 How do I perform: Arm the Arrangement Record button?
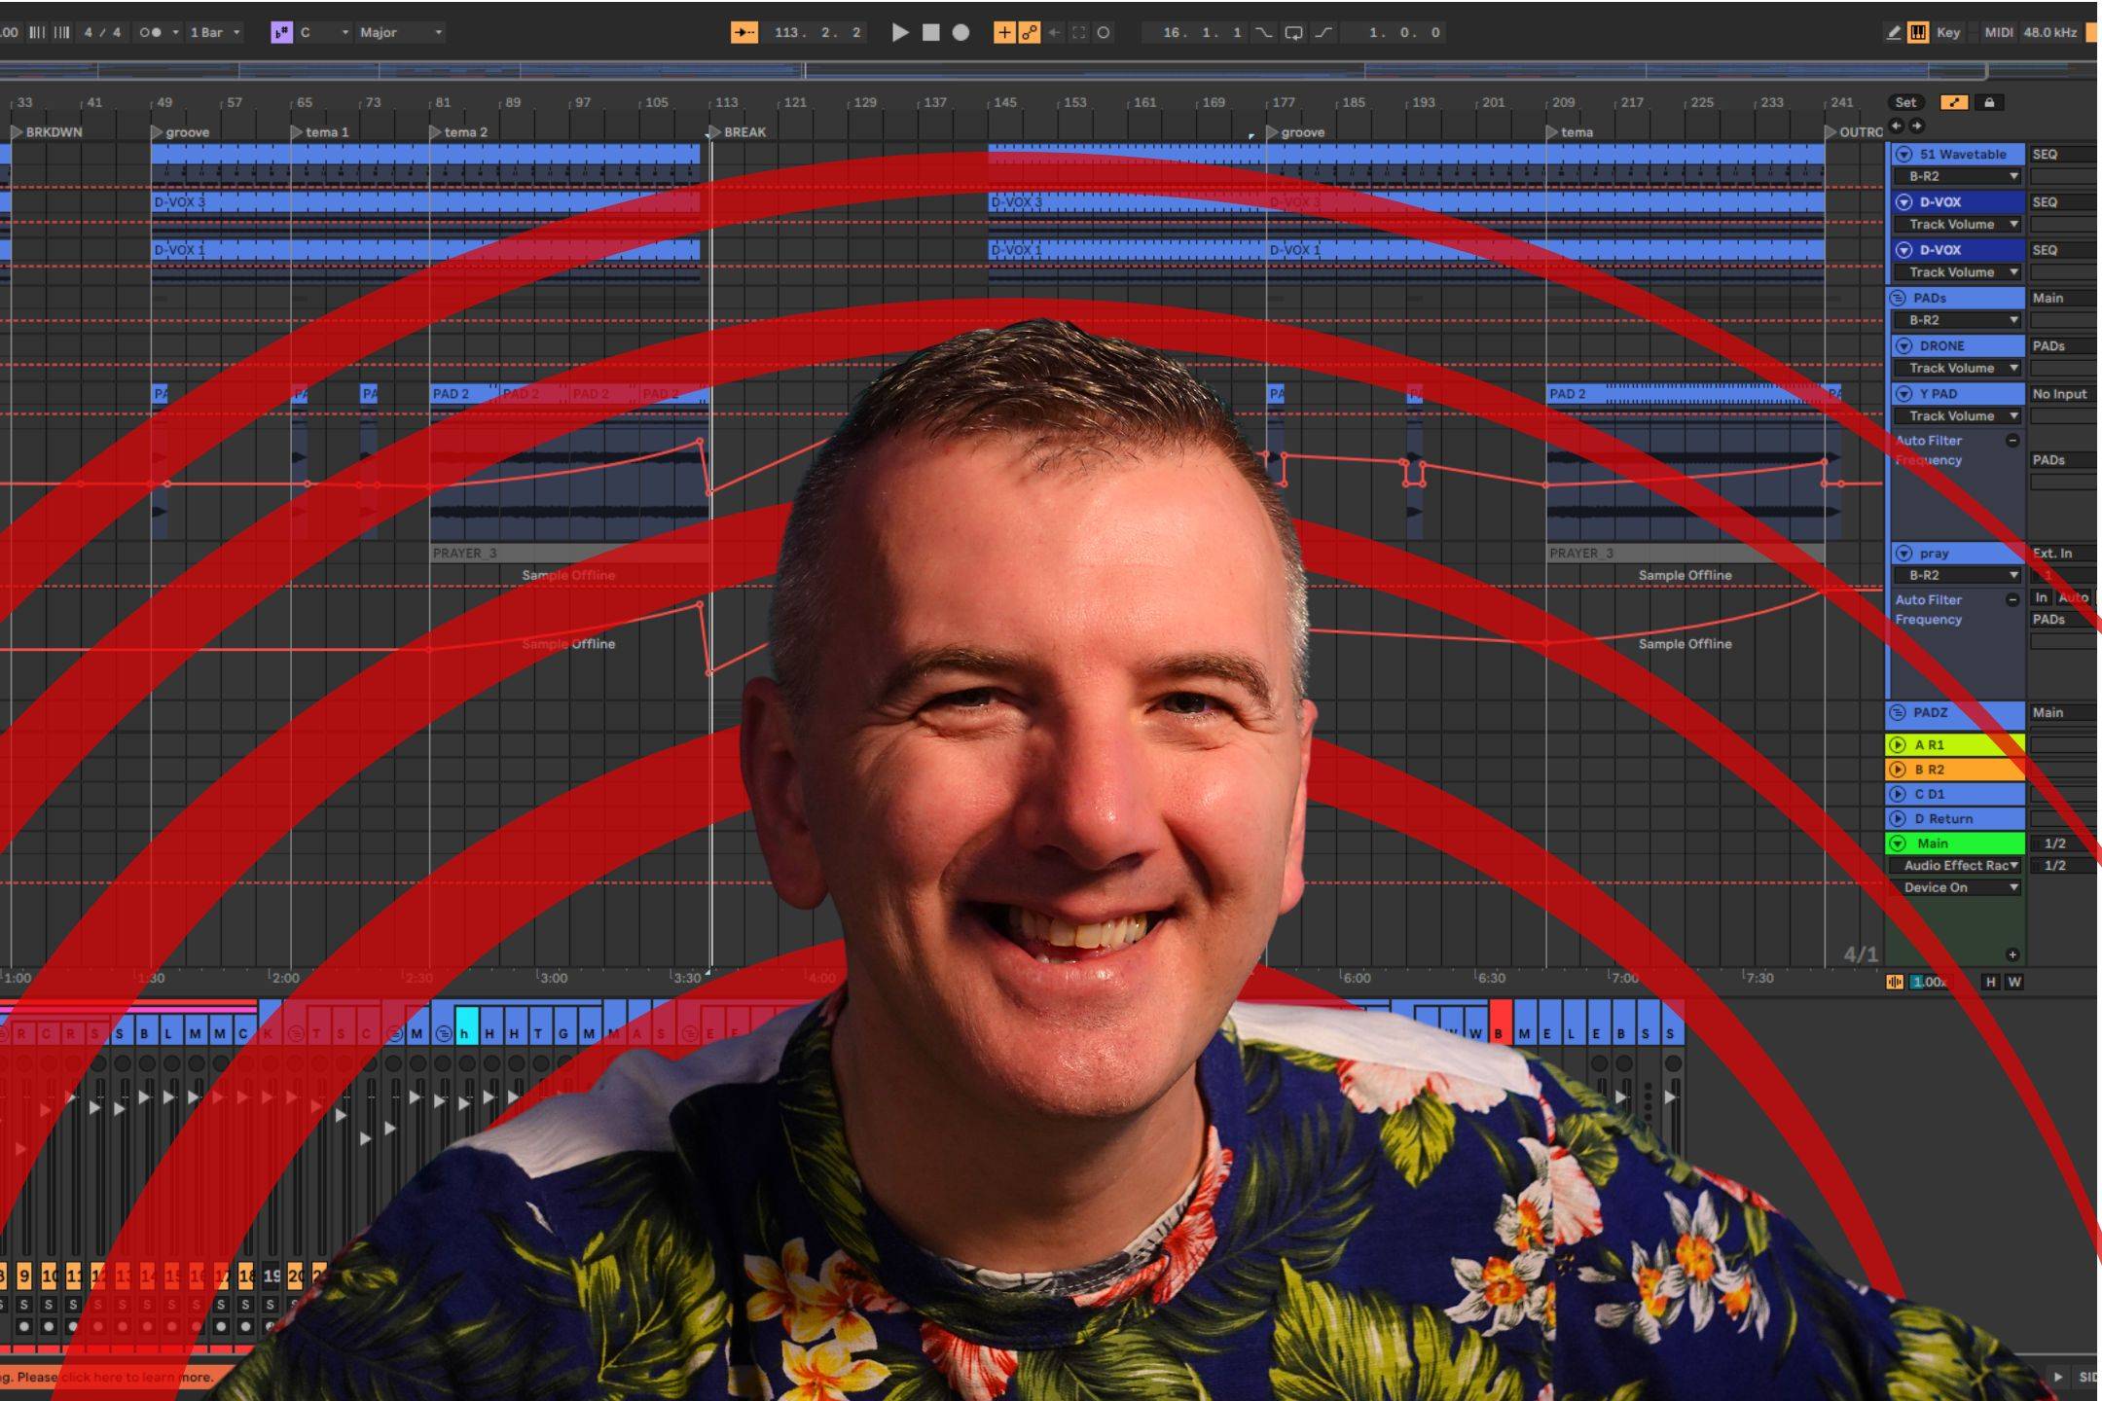click(x=960, y=32)
